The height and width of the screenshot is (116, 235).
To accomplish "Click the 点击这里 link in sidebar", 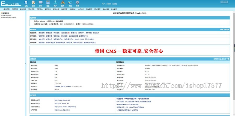I will 4,18.
